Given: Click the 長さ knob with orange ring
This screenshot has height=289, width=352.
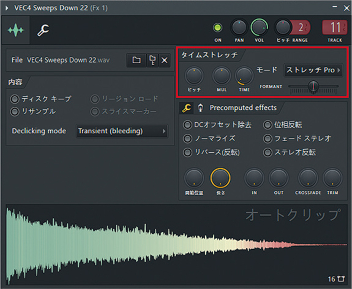Looking at the screenshot, I should 220,178.
